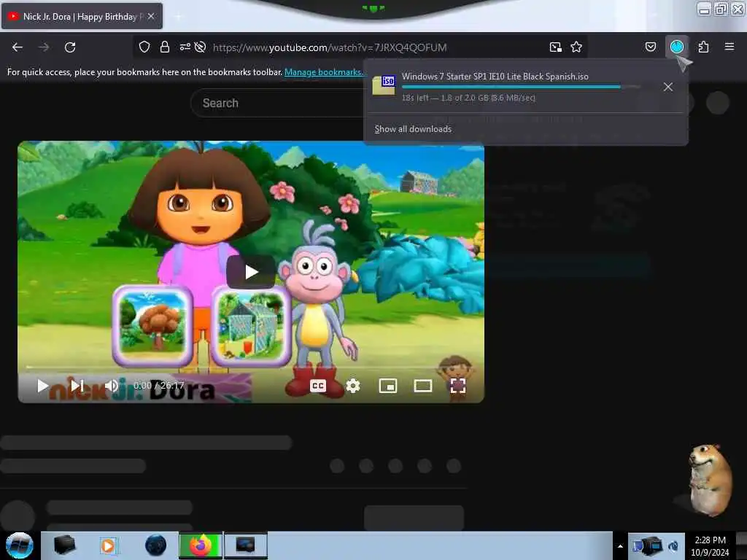Open a new tab with plus button
This screenshot has width=747, height=560.
point(178,16)
